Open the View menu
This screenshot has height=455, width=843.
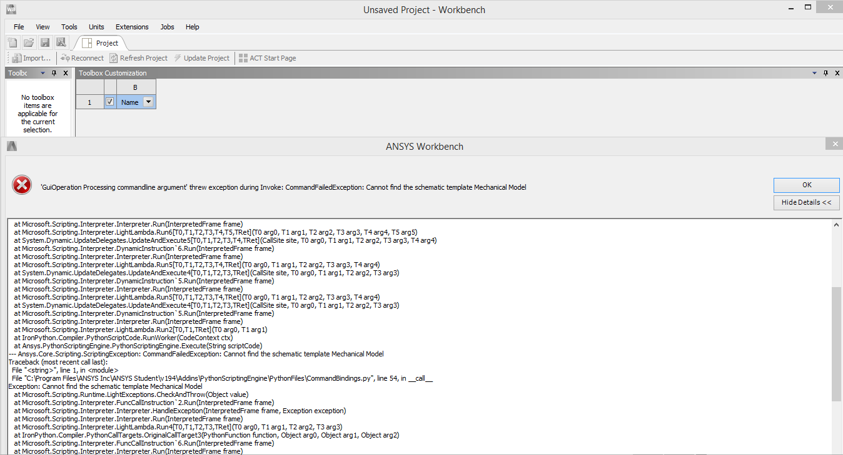coord(43,27)
